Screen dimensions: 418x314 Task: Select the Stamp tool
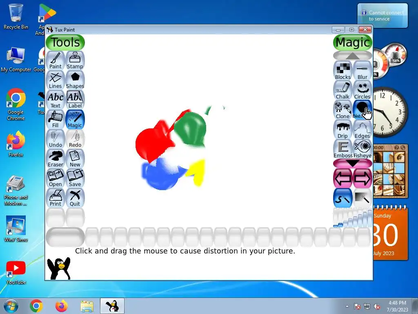tap(75, 61)
